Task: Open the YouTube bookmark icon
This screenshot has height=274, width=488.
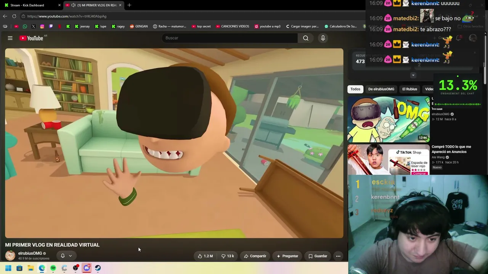Action: [16, 26]
